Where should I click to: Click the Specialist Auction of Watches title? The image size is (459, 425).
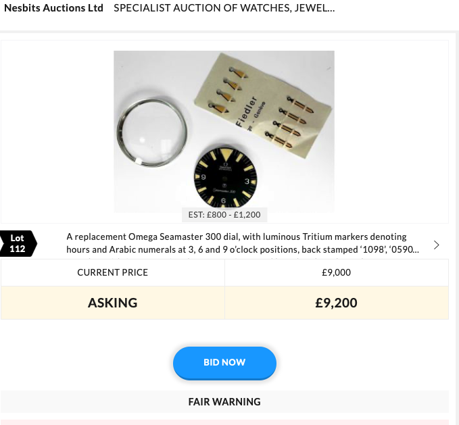coord(224,9)
